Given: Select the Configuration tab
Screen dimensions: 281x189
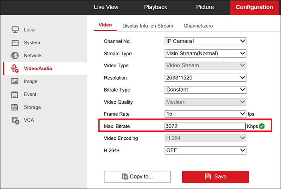Looking at the screenshot, I should [254, 7].
